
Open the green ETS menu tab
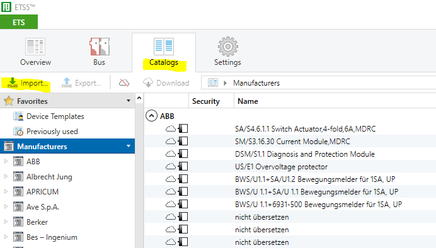[19, 22]
